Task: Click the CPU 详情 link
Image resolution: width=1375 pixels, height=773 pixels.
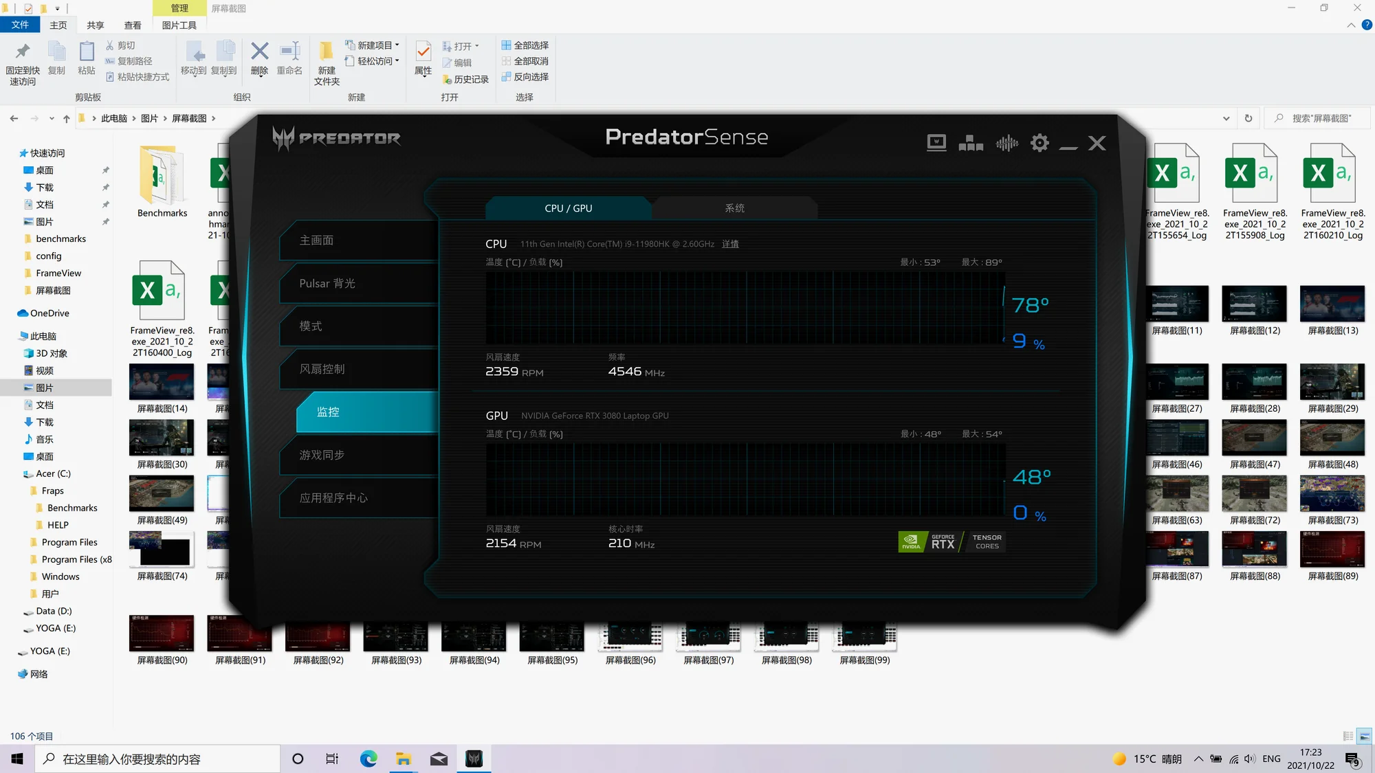Action: (730, 244)
